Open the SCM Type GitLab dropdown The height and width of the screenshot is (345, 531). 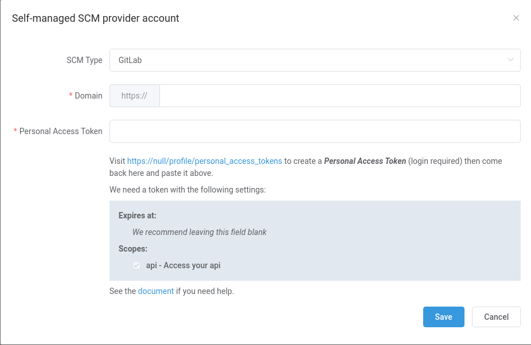[x=315, y=60]
